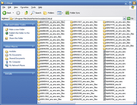This screenshot has width=137, height=105.
Task: Go up one folder level
Action: [26, 13]
